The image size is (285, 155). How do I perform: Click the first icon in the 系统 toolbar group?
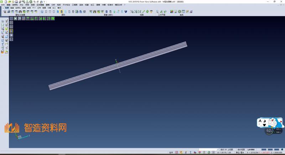[x=171, y=12]
